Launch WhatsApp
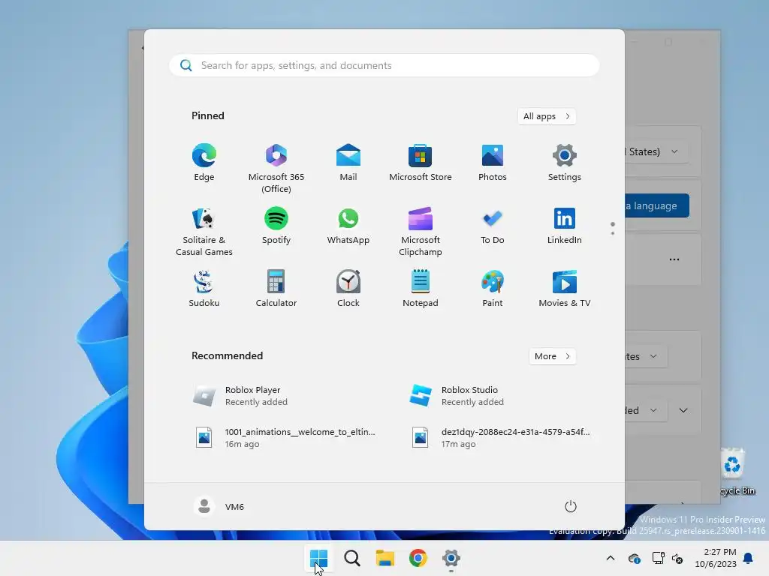The width and height of the screenshot is (769, 576). point(348,226)
